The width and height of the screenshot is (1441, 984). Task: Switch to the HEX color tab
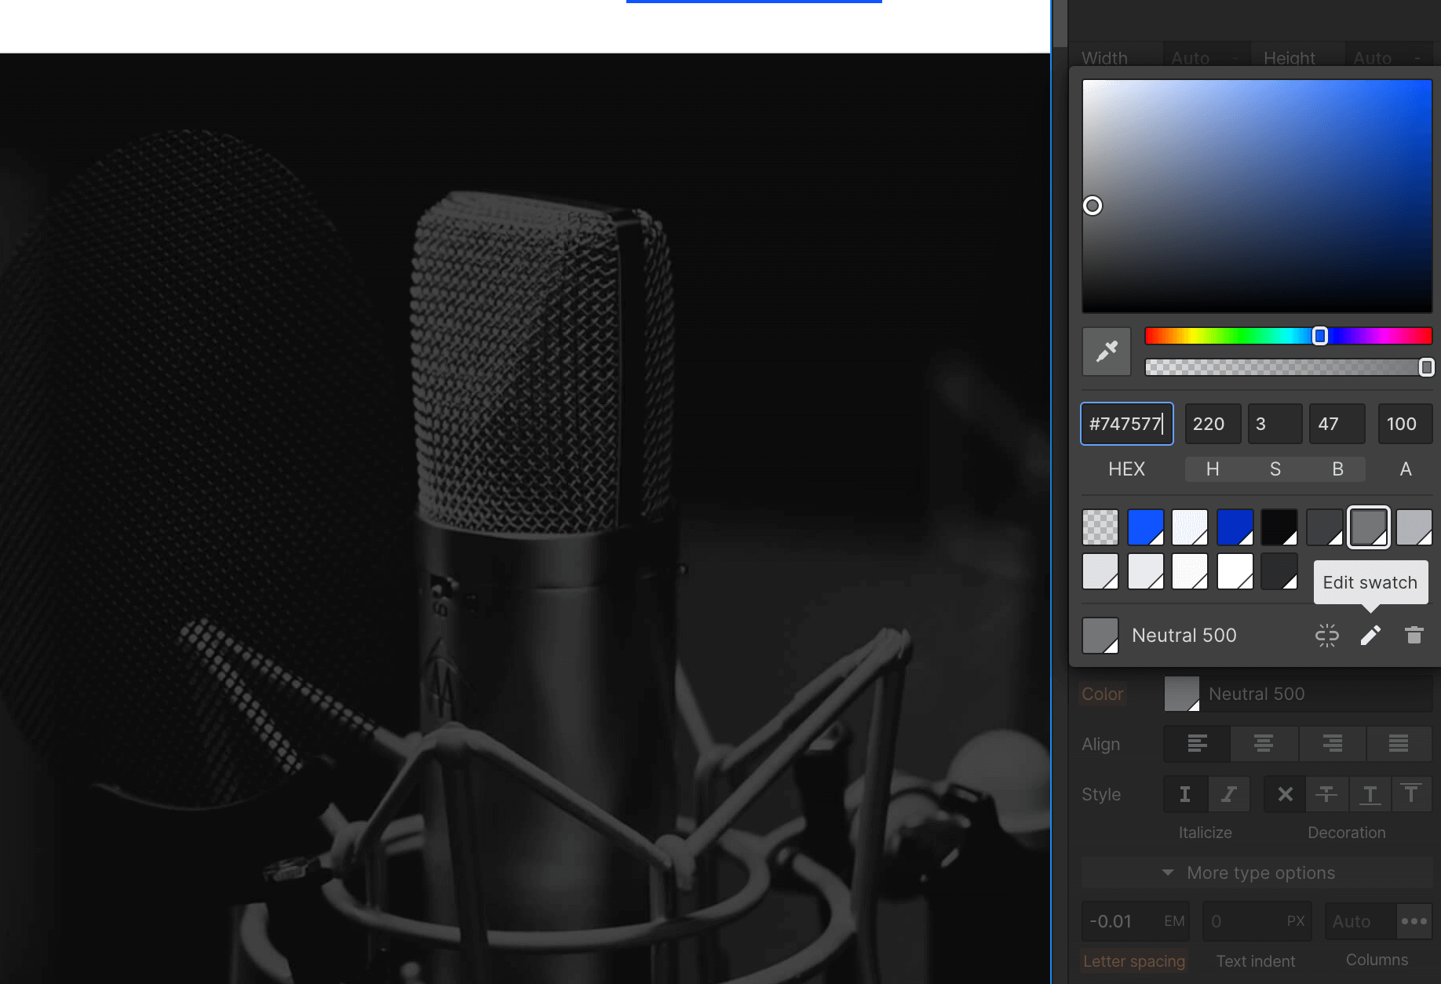tap(1126, 469)
